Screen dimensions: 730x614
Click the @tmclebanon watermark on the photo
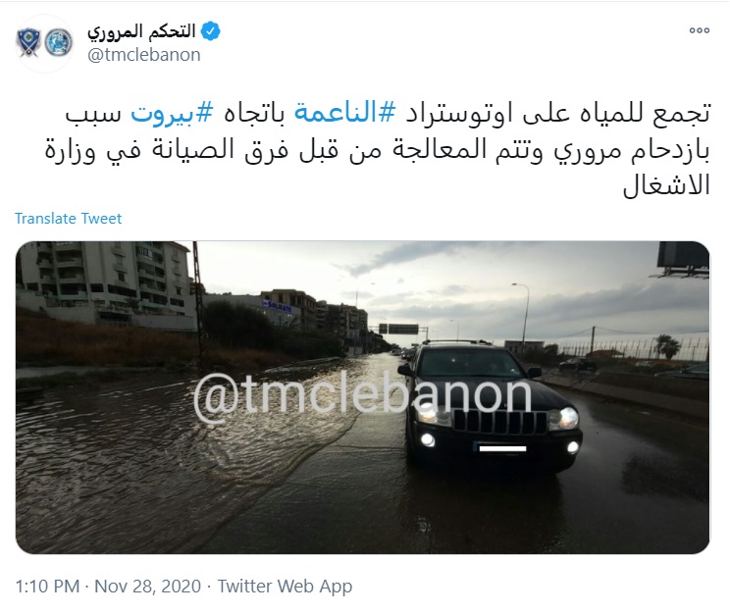363,396
